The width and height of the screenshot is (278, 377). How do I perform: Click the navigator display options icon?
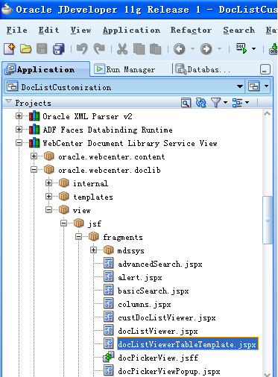pos(237,103)
